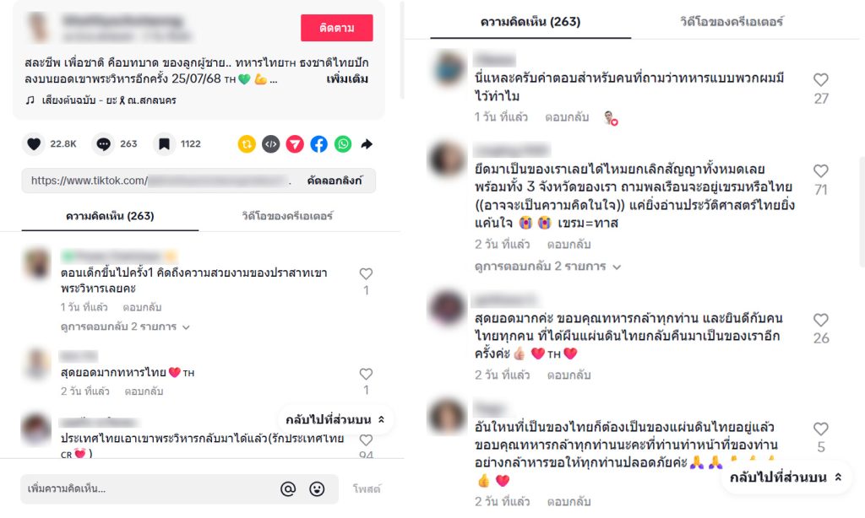Share the video through WhatsApp
The width and height of the screenshot is (865, 518).
343,143
